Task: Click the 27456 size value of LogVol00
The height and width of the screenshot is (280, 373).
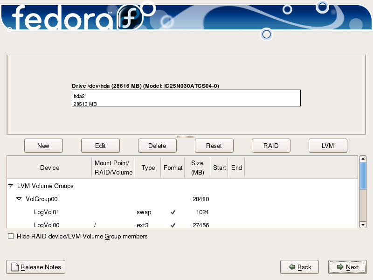Action: click(201, 225)
